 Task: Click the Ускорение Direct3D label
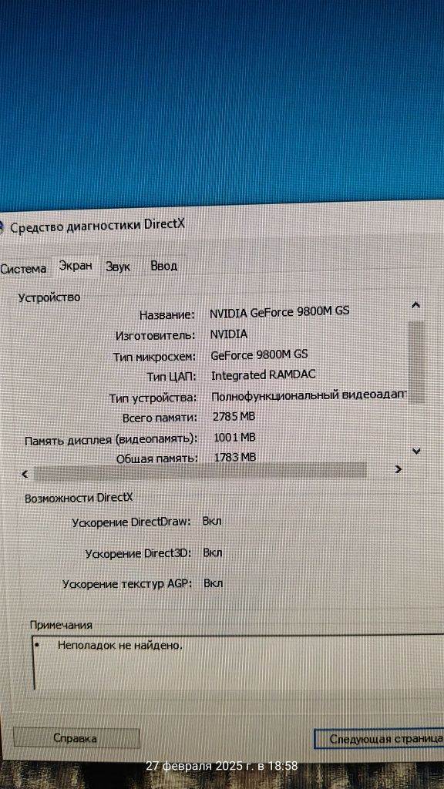[x=139, y=553]
